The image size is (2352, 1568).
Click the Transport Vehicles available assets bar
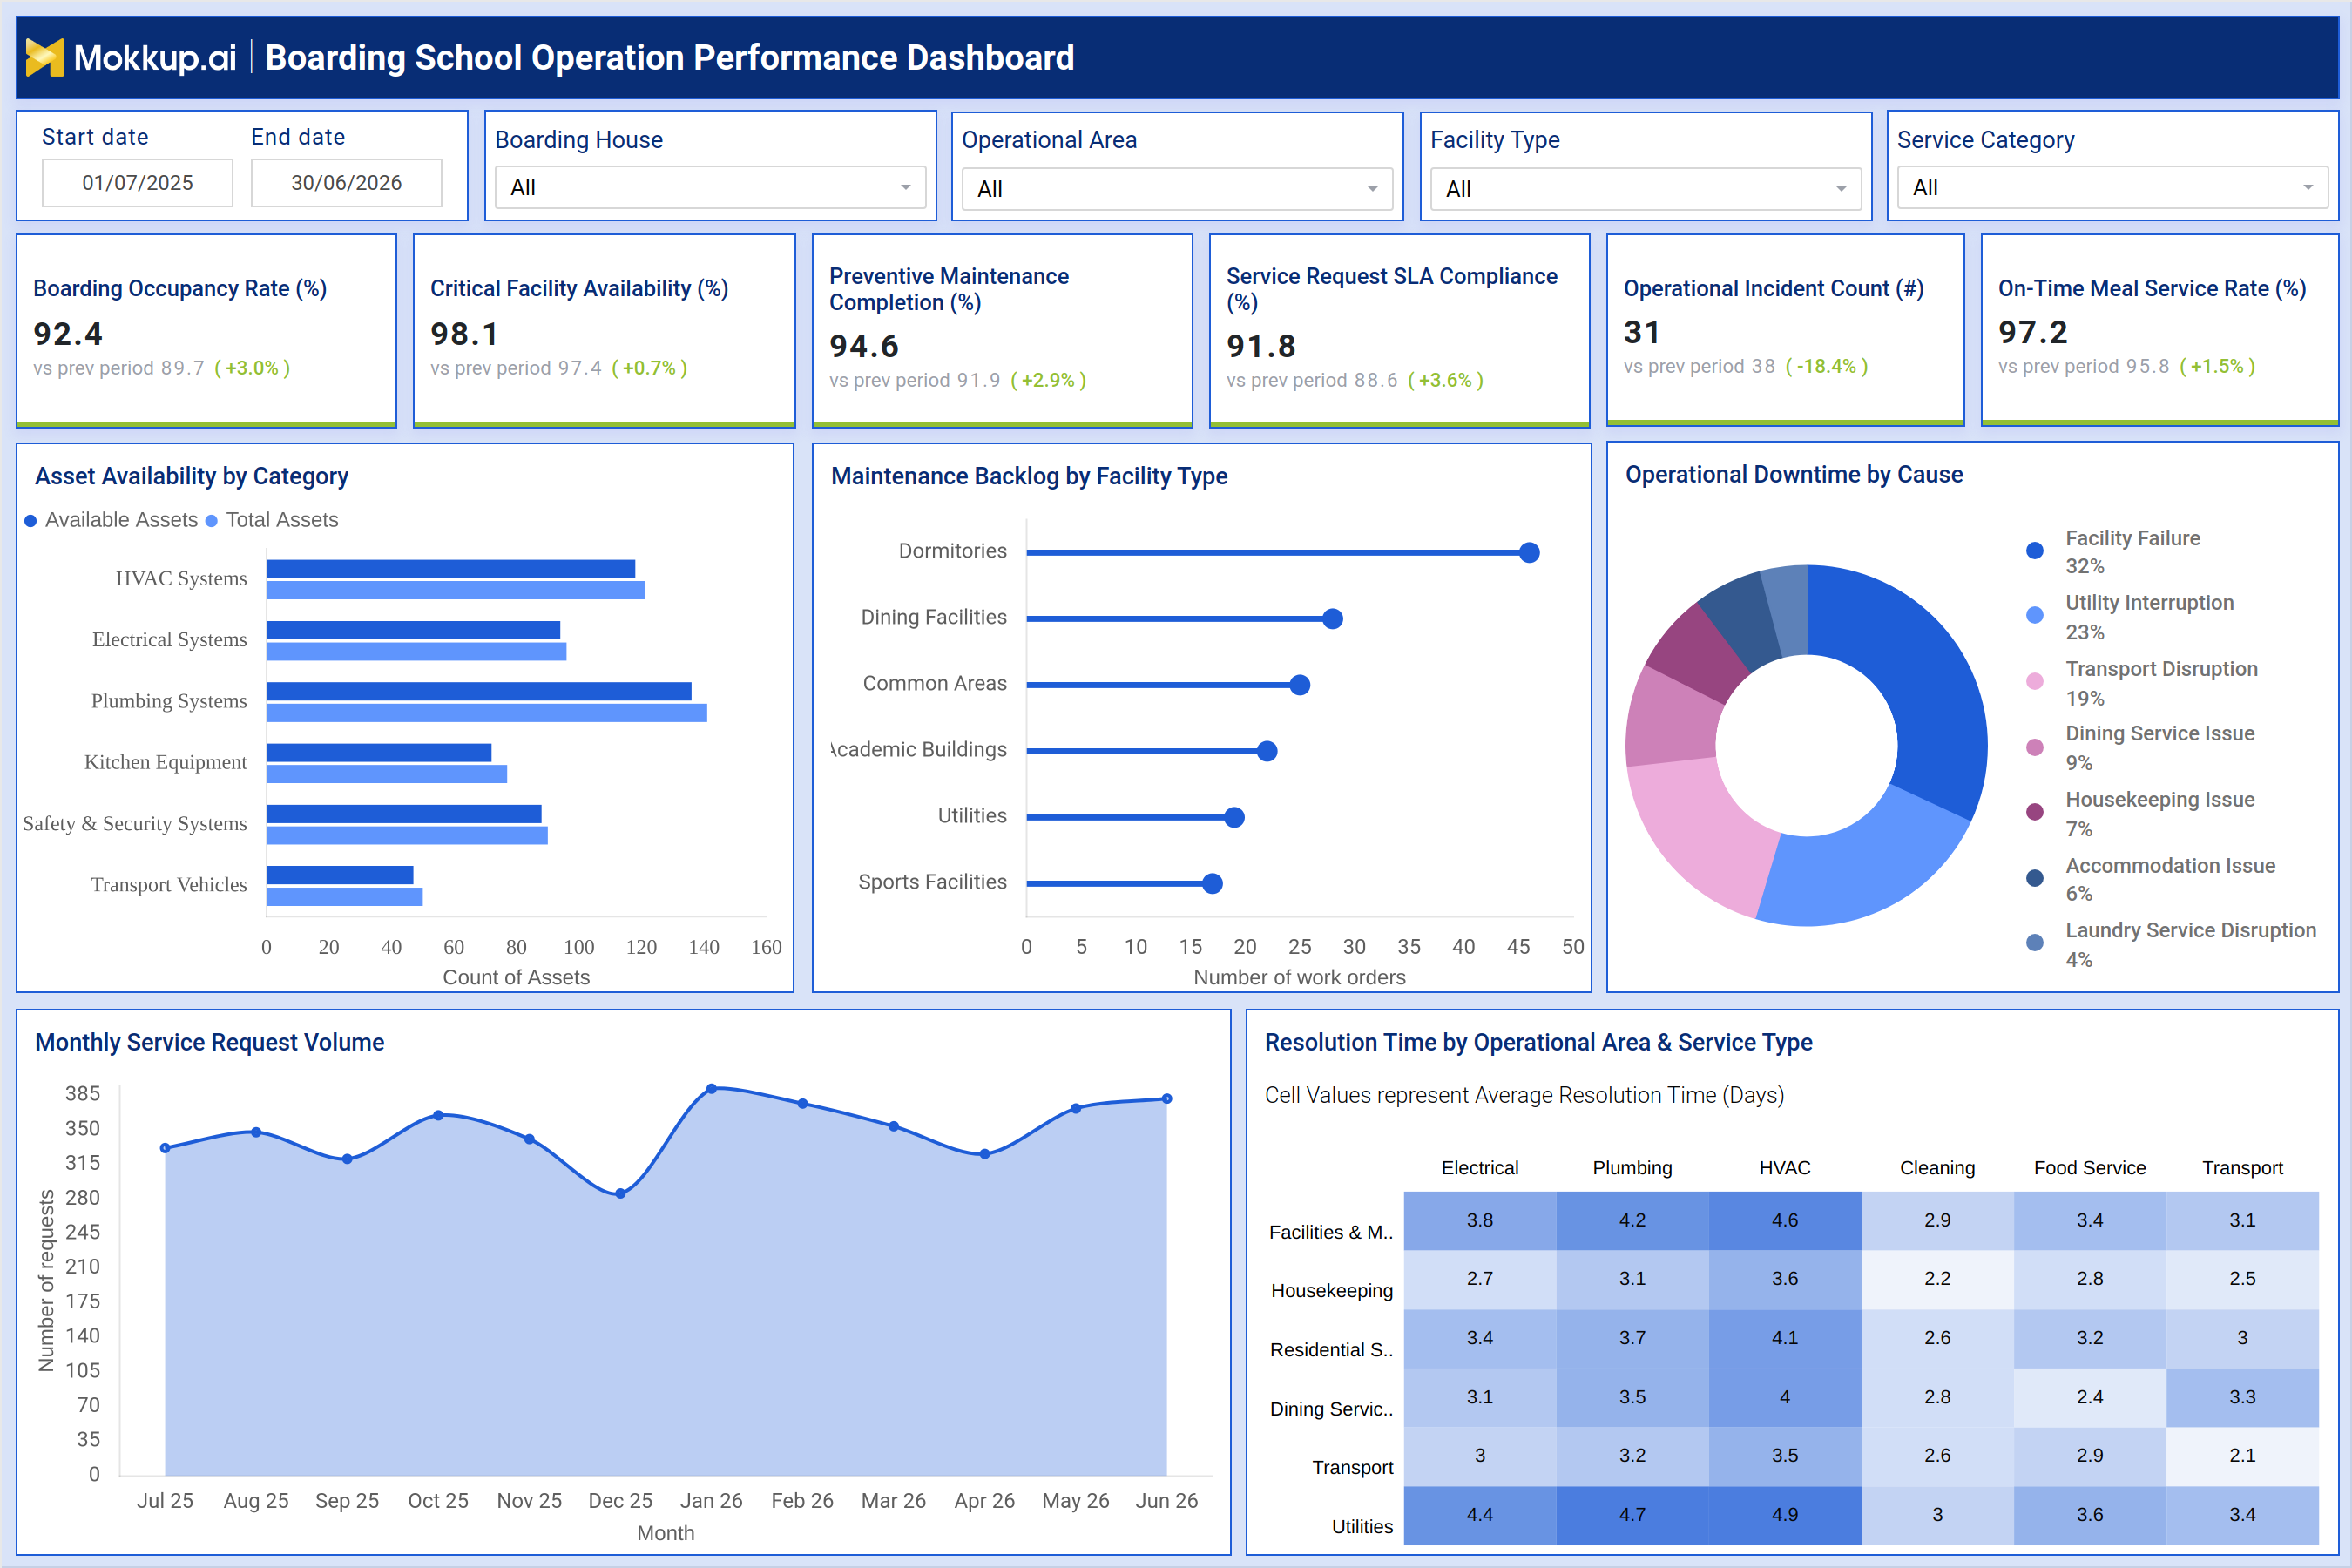pyautogui.click(x=340, y=875)
